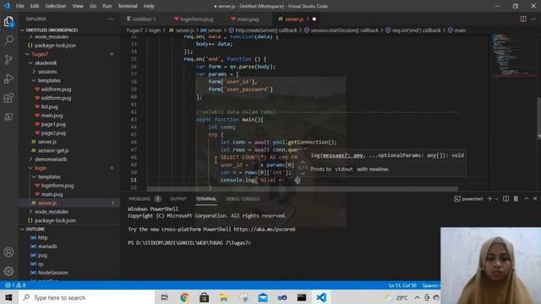Split the editor to the right
Viewport: 541px width, 304px height.
click(523, 19)
